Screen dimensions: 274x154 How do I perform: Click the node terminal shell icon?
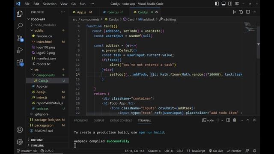coord(204,120)
